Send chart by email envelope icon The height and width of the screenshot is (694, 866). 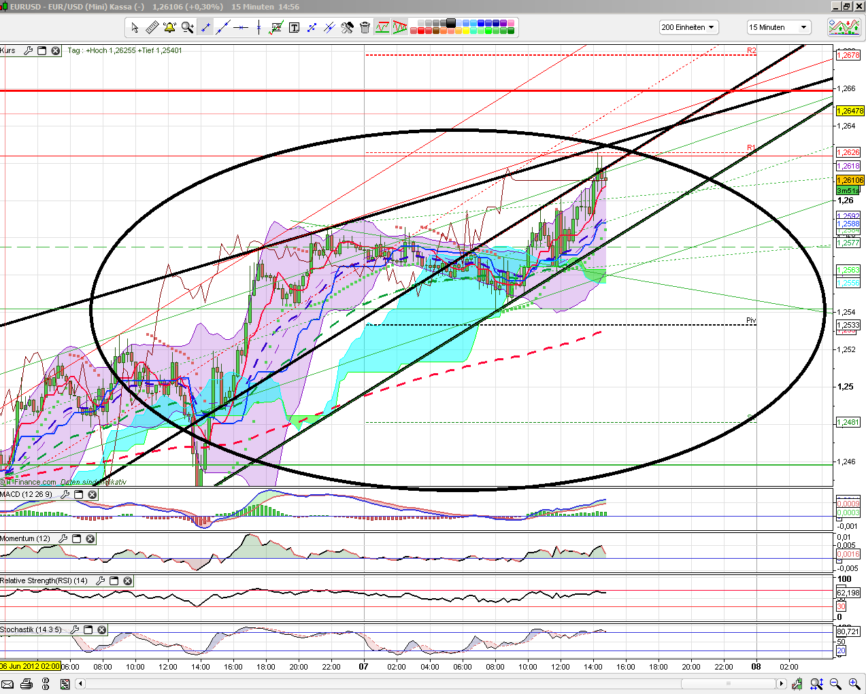pyautogui.click(x=7, y=684)
